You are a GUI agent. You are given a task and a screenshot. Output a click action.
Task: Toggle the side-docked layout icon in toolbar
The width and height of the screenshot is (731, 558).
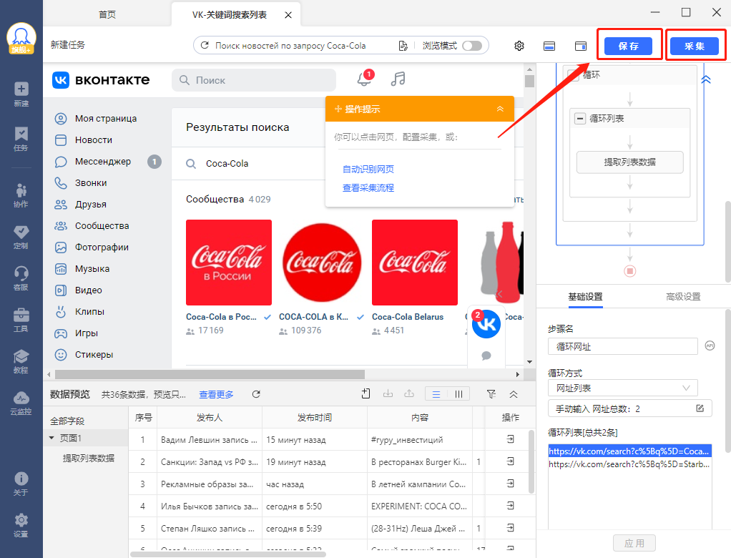pos(580,46)
